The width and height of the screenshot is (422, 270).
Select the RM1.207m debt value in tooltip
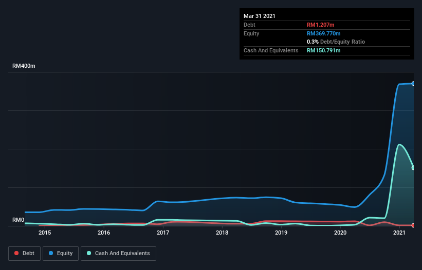point(321,25)
